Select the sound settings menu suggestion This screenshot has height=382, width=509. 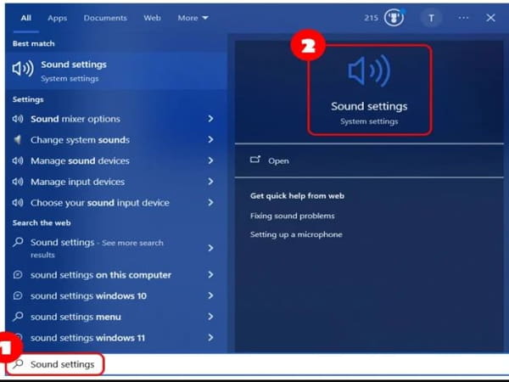[x=116, y=317]
